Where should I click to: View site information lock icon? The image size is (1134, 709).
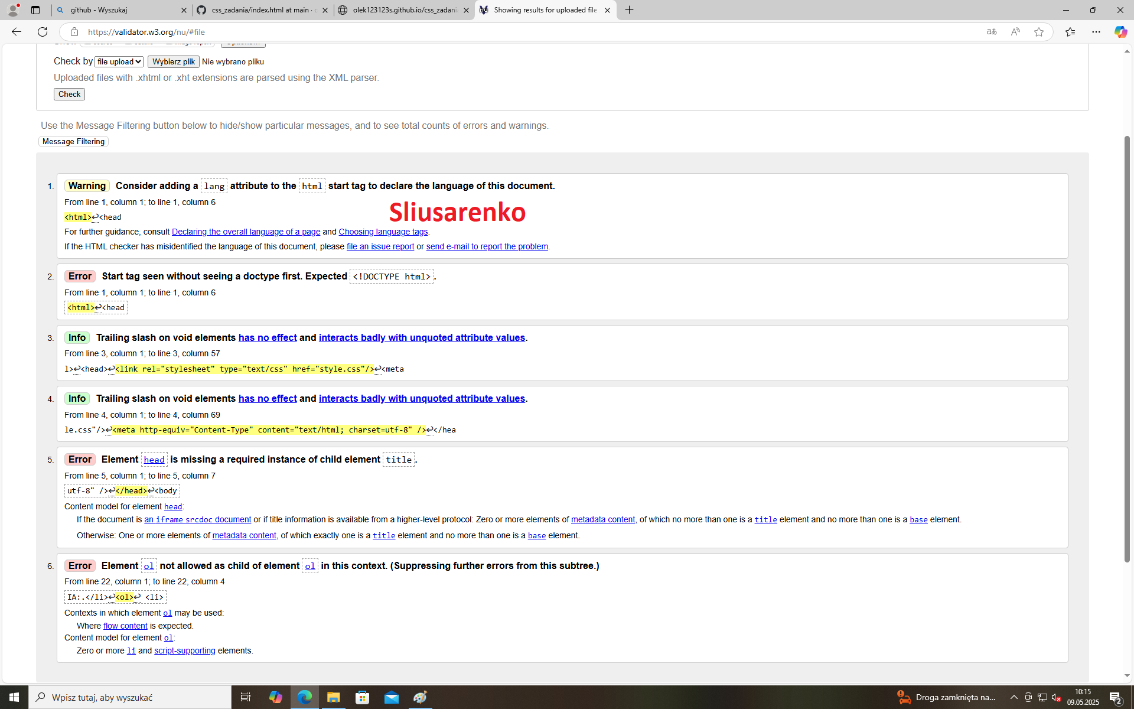(x=74, y=32)
